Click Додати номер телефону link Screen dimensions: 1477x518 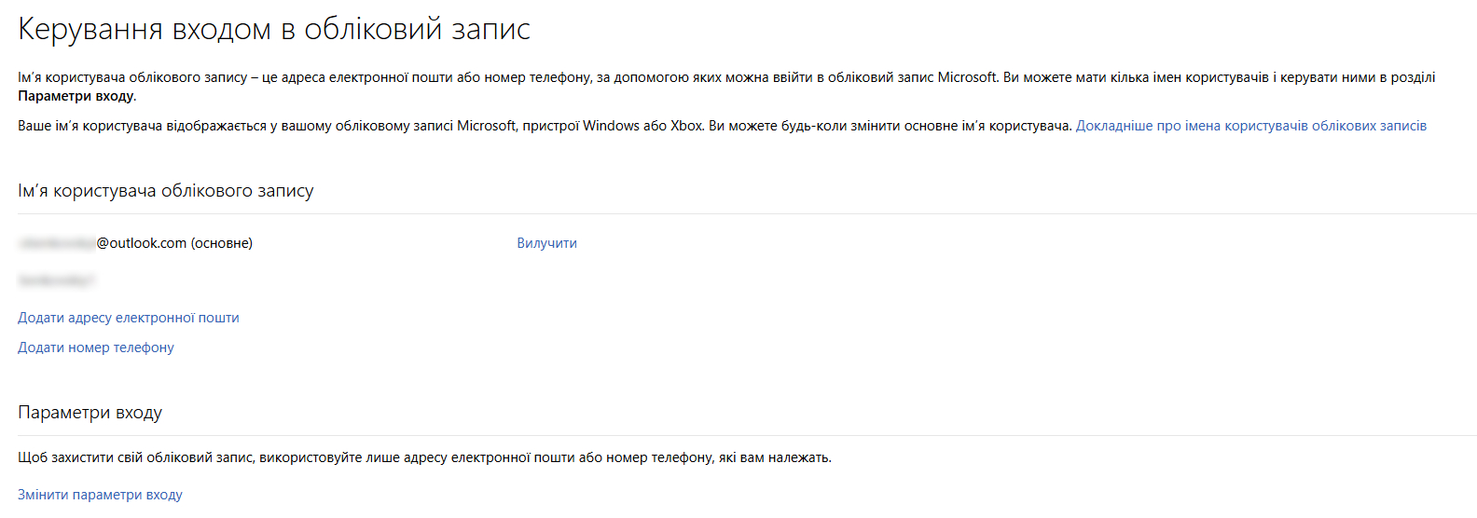click(96, 348)
